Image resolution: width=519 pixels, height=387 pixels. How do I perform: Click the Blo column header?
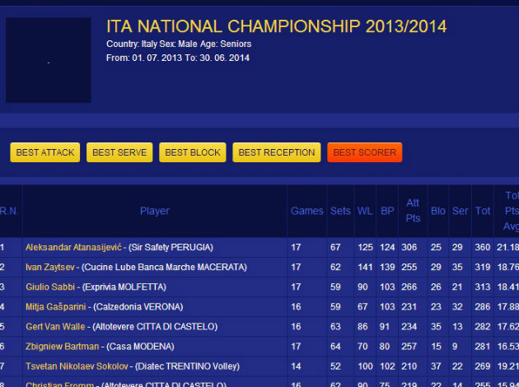[438, 212]
